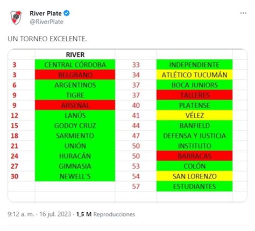Open the River Plate profile avatar
Viewport: 255px width, 231px height.
[16, 17]
